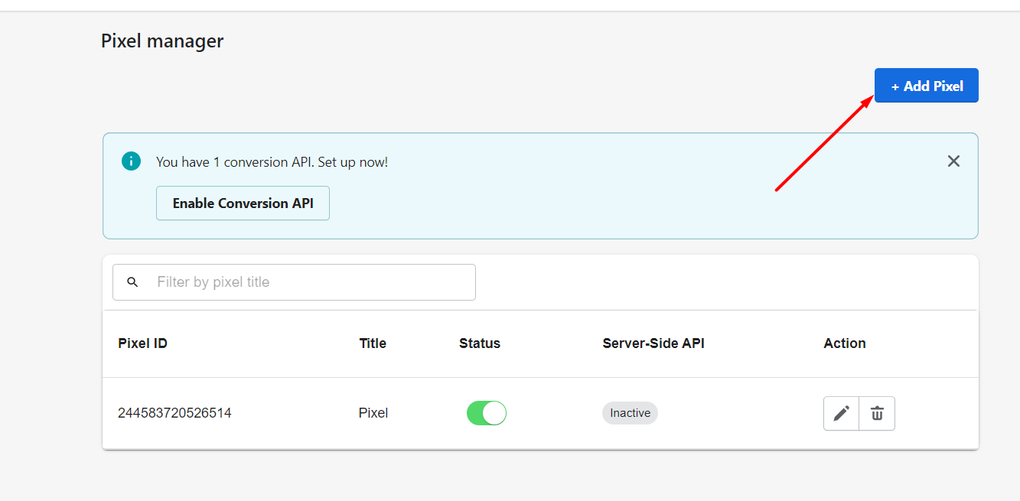This screenshot has width=1020, height=501.
Task: Click the info icon in banner
Action: [131, 161]
